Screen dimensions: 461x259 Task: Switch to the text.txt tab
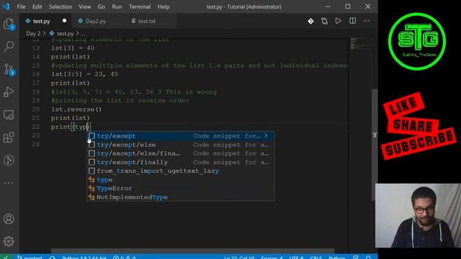point(147,21)
